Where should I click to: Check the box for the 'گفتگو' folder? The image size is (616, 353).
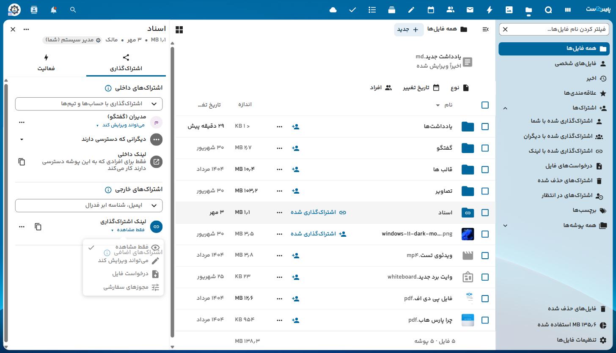(x=485, y=148)
